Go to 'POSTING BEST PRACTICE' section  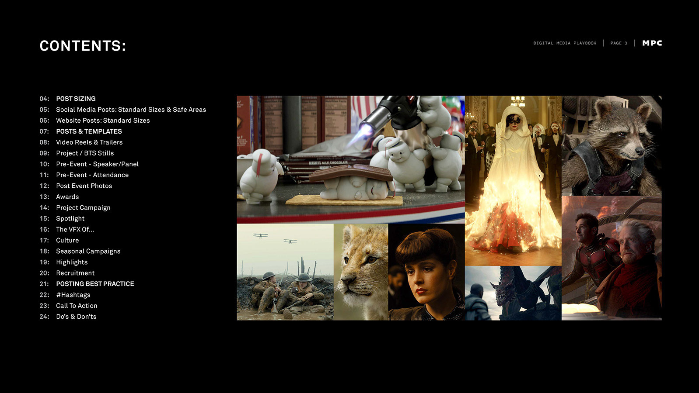tap(95, 284)
